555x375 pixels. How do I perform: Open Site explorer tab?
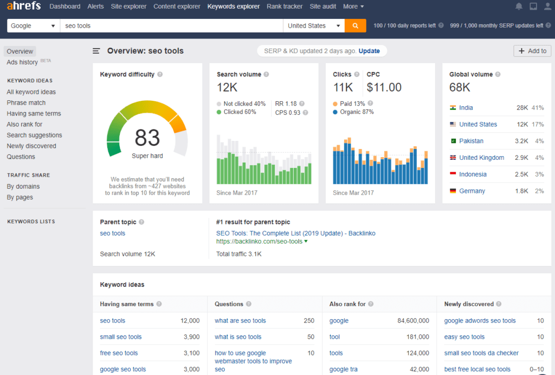[128, 7]
